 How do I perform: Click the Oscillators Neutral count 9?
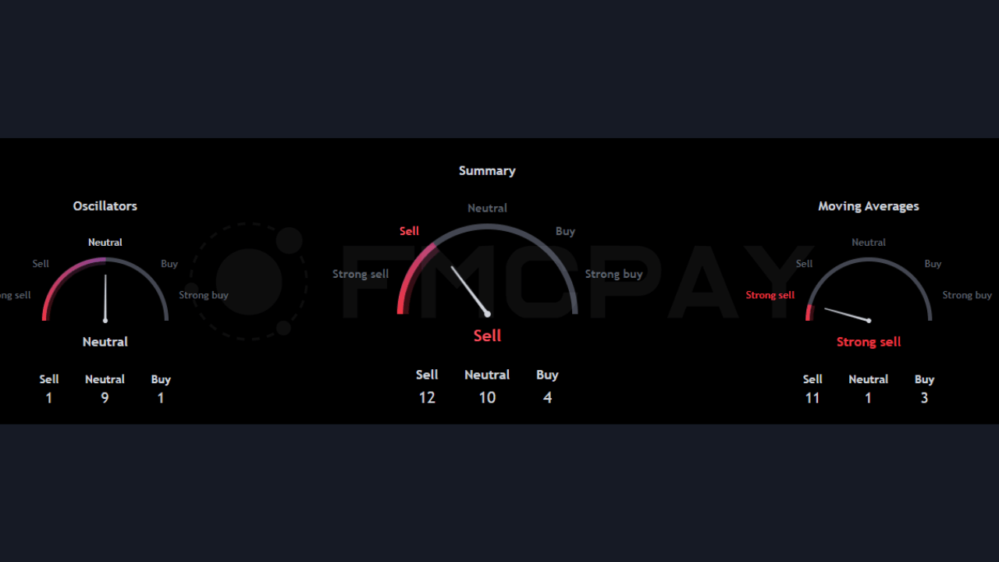point(105,398)
